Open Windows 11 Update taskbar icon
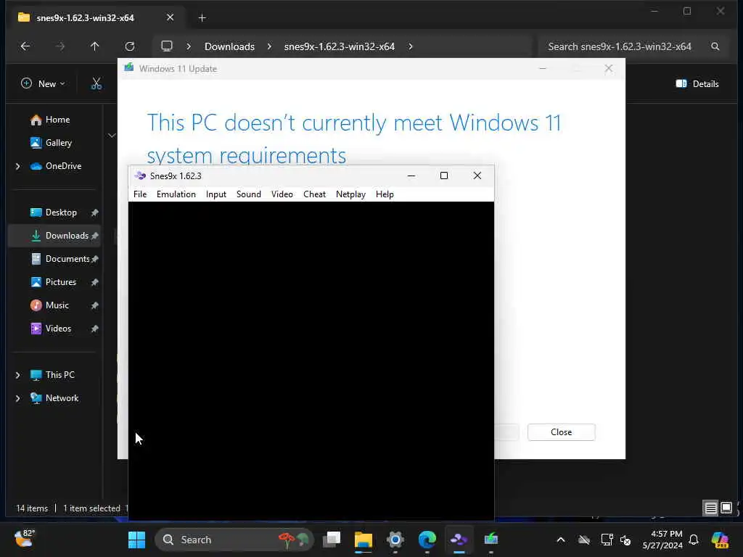Image resolution: width=743 pixels, height=557 pixels. pyautogui.click(x=491, y=540)
